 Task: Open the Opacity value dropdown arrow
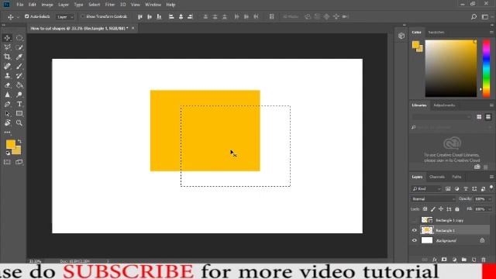pos(490,199)
